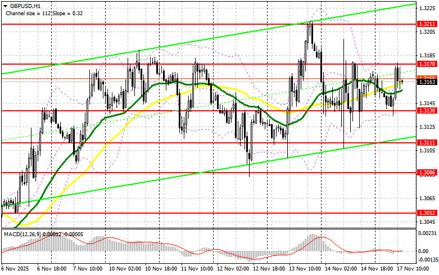This screenshot has width=439, height=275.
Task: Click the 1.3225 tick on price axis
Action: [x=426, y=8]
